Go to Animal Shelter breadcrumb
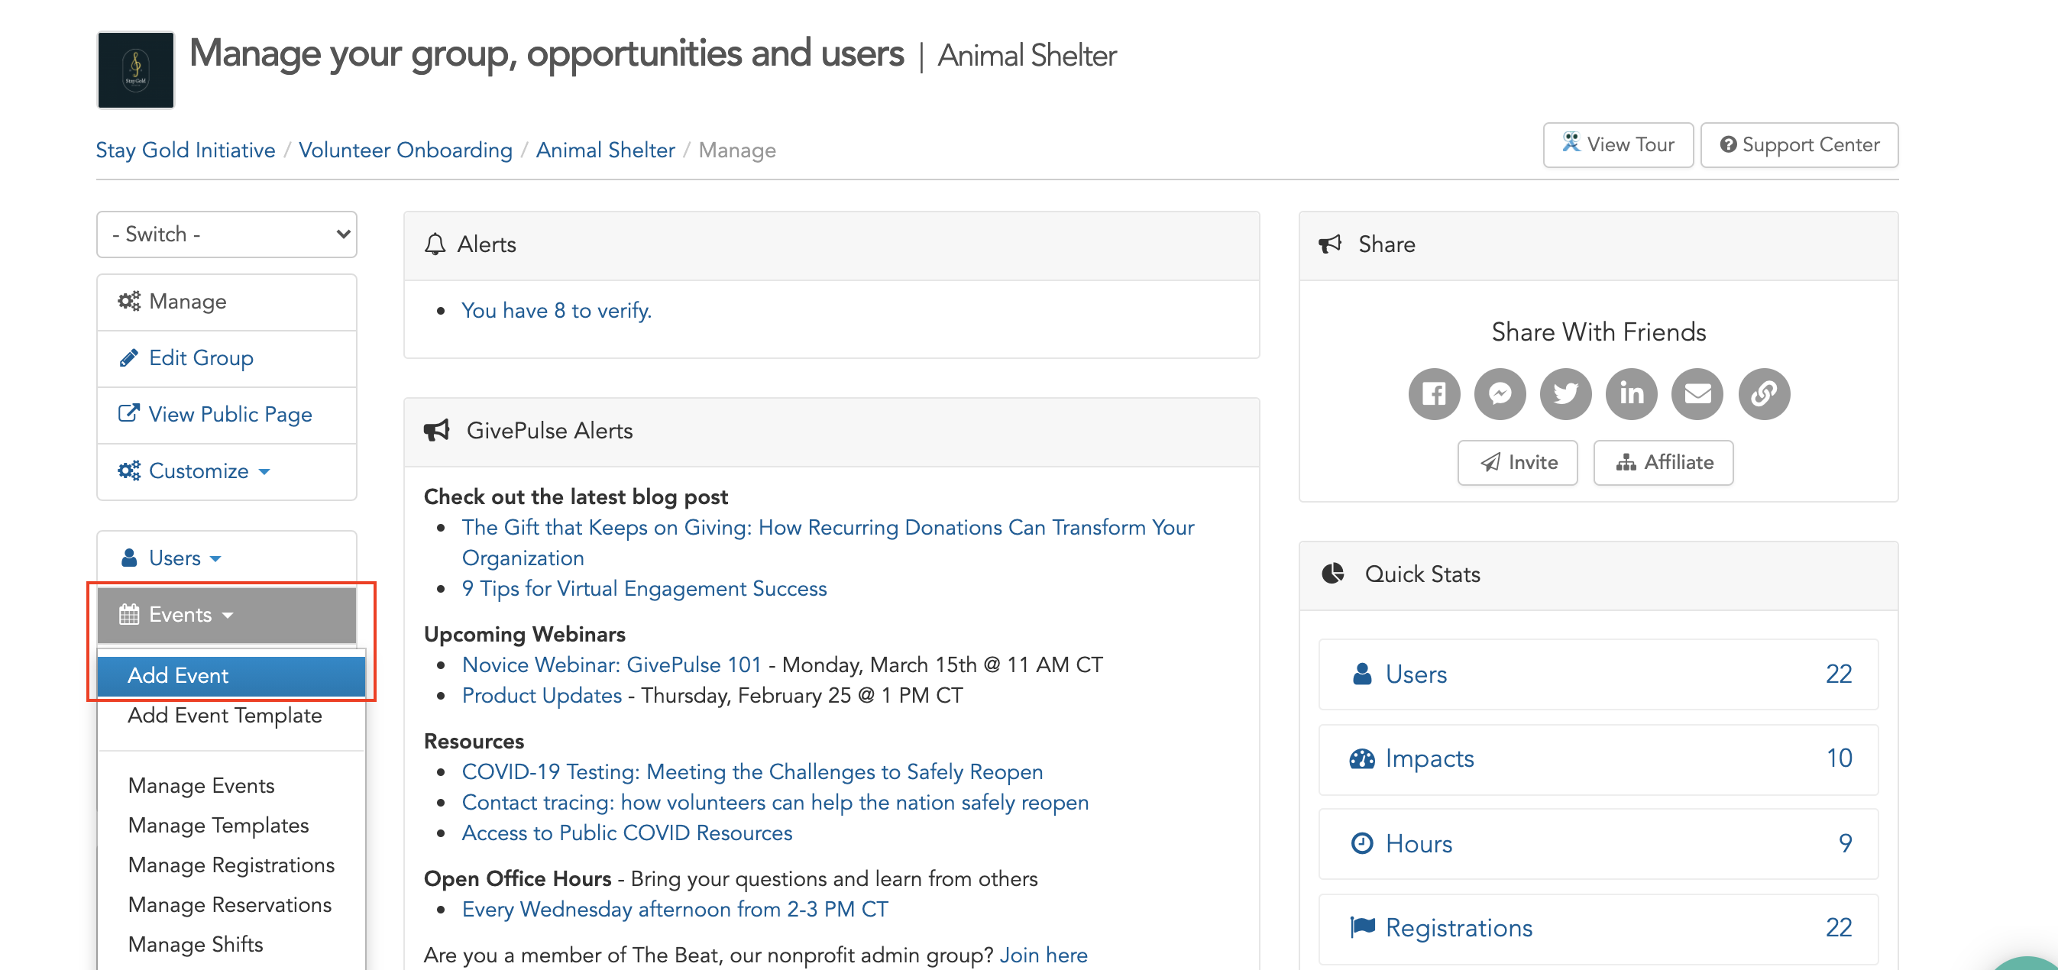The width and height of the screenshot is (2058, 970). click(605, 150)
